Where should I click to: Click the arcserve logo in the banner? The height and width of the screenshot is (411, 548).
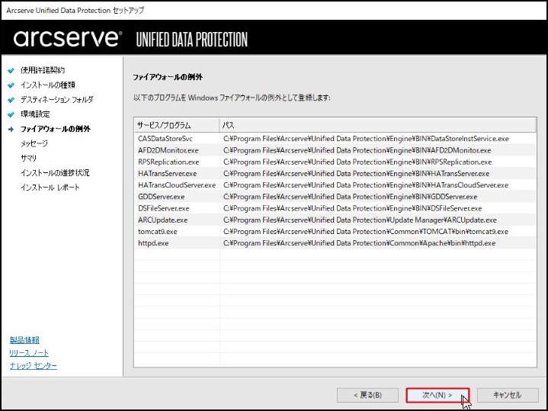pos(68,38)
